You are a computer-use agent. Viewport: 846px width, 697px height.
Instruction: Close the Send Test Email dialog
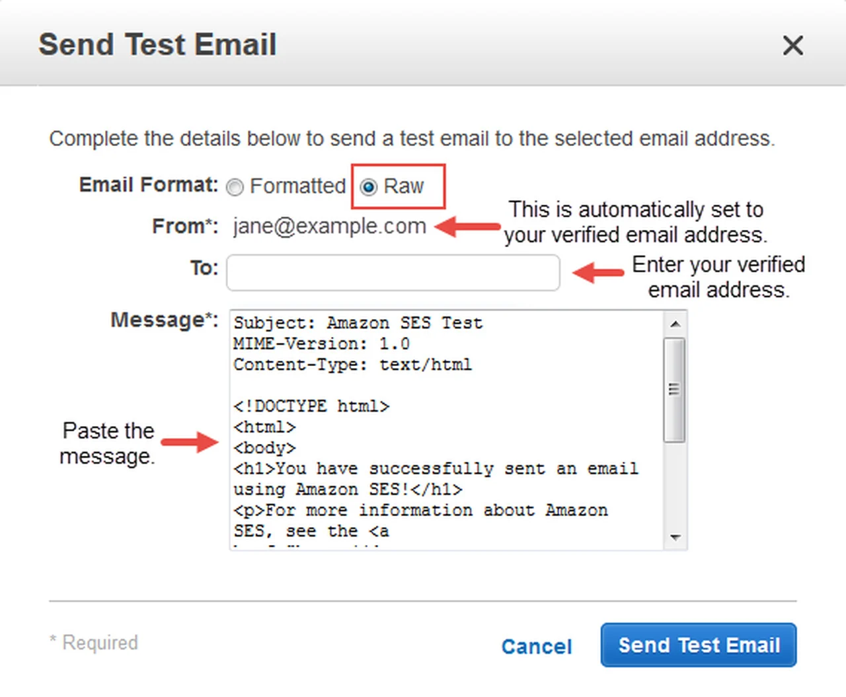pyautogui.click(x=792, y=46)
